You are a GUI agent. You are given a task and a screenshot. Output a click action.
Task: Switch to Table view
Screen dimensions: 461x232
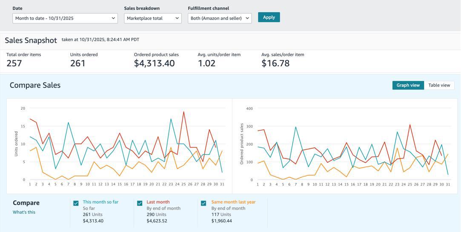click(x=439, y=85)
